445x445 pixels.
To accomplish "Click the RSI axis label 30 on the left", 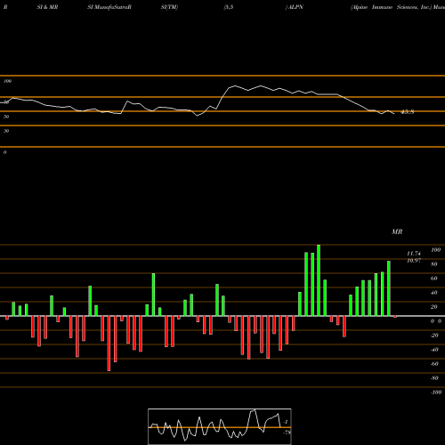I will (x=6, y=131).
